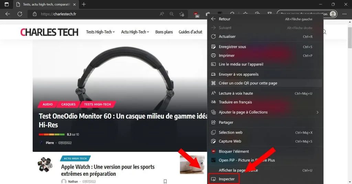Screen dimensions: 352x184
Task: Select Créer un code QR pour cette page
Action: [x=265, y=83]
